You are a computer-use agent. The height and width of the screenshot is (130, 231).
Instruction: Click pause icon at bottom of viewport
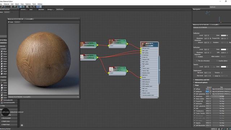point(22,125)
